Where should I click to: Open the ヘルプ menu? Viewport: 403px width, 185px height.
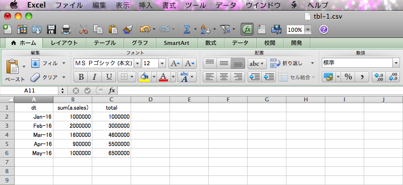point(318,5)
